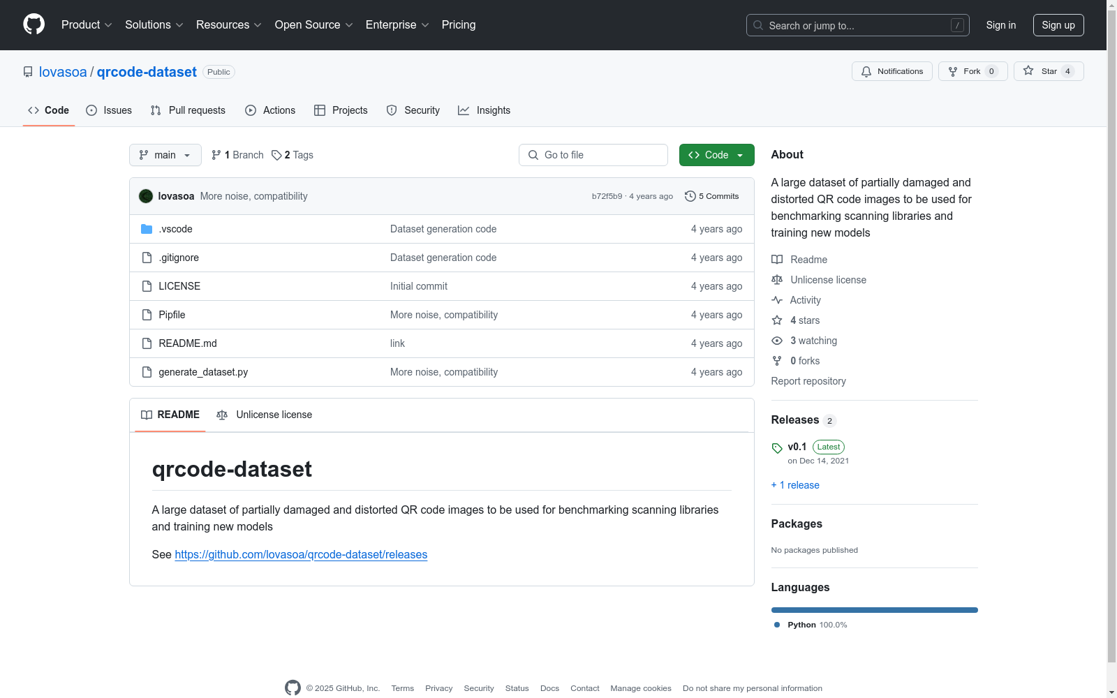Open the 'Initial commit' commit message
The width and height of the screenshot is (1117, 698).
(419, 286)
